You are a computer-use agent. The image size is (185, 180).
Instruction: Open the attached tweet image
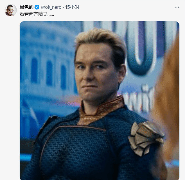pyautogui.click(x=99, y=100)
